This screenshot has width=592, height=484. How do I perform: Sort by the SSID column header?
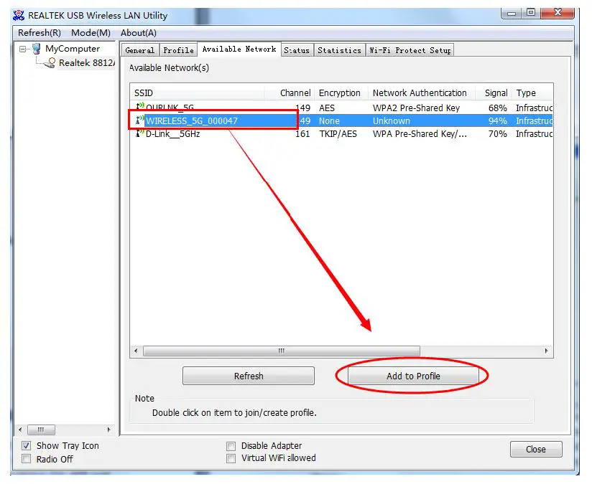(x=197, y=92)
